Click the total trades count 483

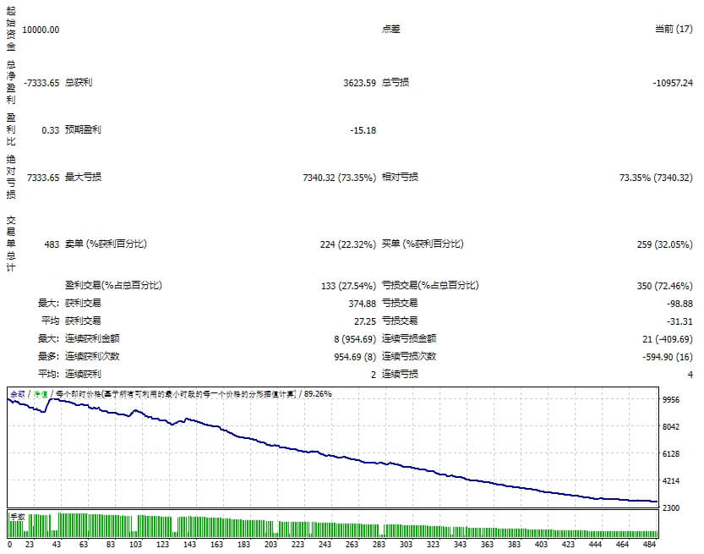(52, 244)
